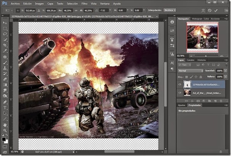The image size is (231, 156).
Task: Select the Brush tool
Action: click(5, 62)
